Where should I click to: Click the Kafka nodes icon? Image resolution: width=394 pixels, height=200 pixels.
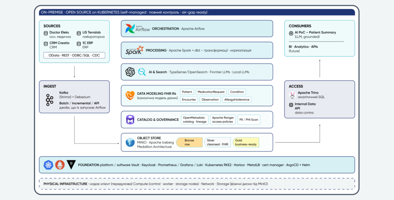click(x=50, y=100)
